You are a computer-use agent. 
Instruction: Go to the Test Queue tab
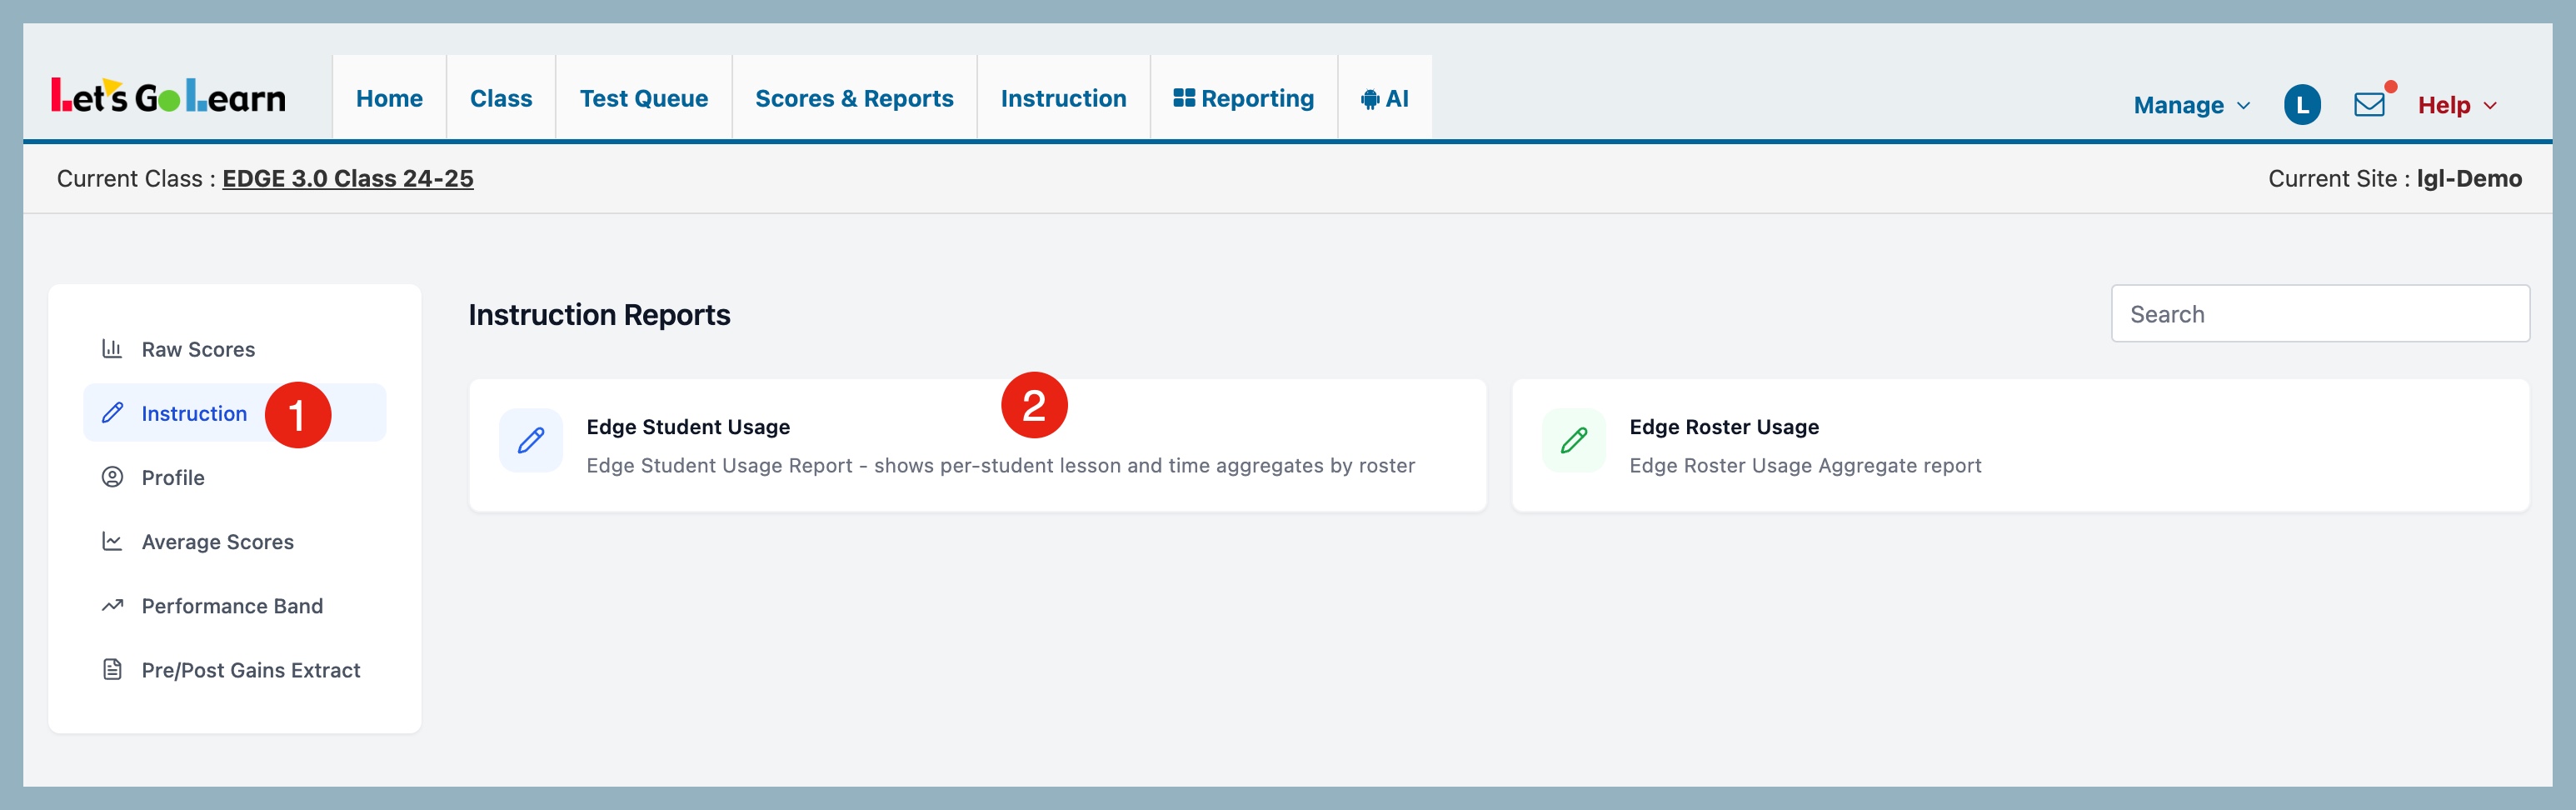(x=643, y=98)
